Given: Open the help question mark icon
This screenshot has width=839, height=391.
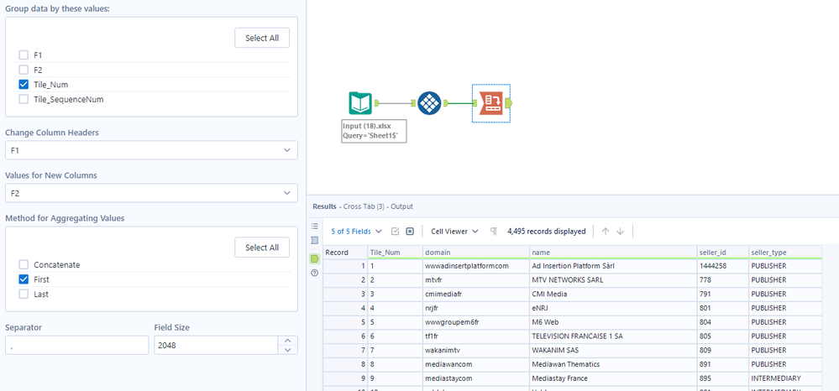Looking at the screenshot, I should click(315, 273).
